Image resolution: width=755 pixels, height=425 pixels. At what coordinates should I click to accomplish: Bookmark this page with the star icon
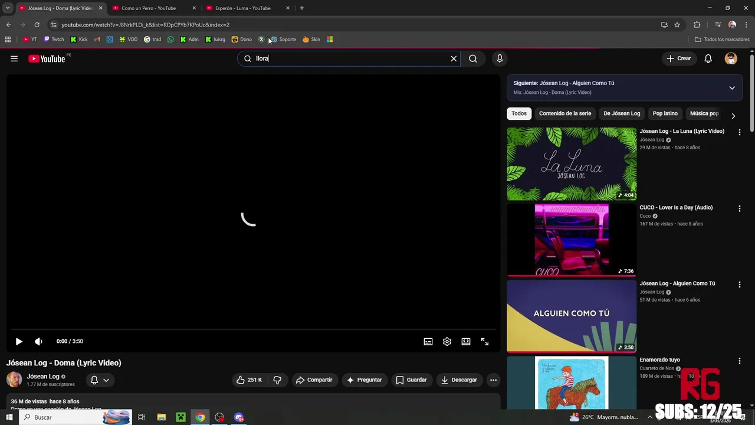(677, 25)
